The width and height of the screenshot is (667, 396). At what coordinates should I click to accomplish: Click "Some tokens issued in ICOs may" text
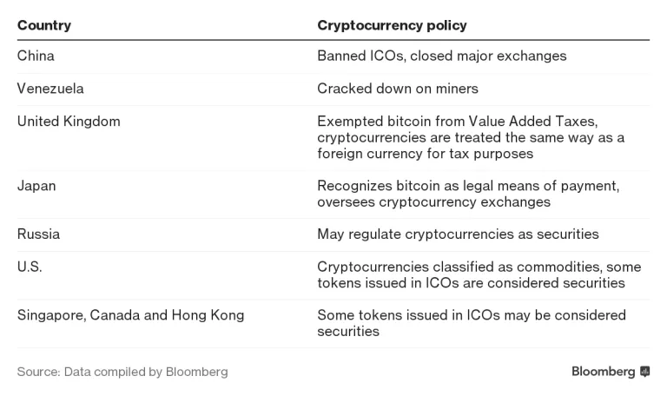pyautogui.click(x=471, y=315)
